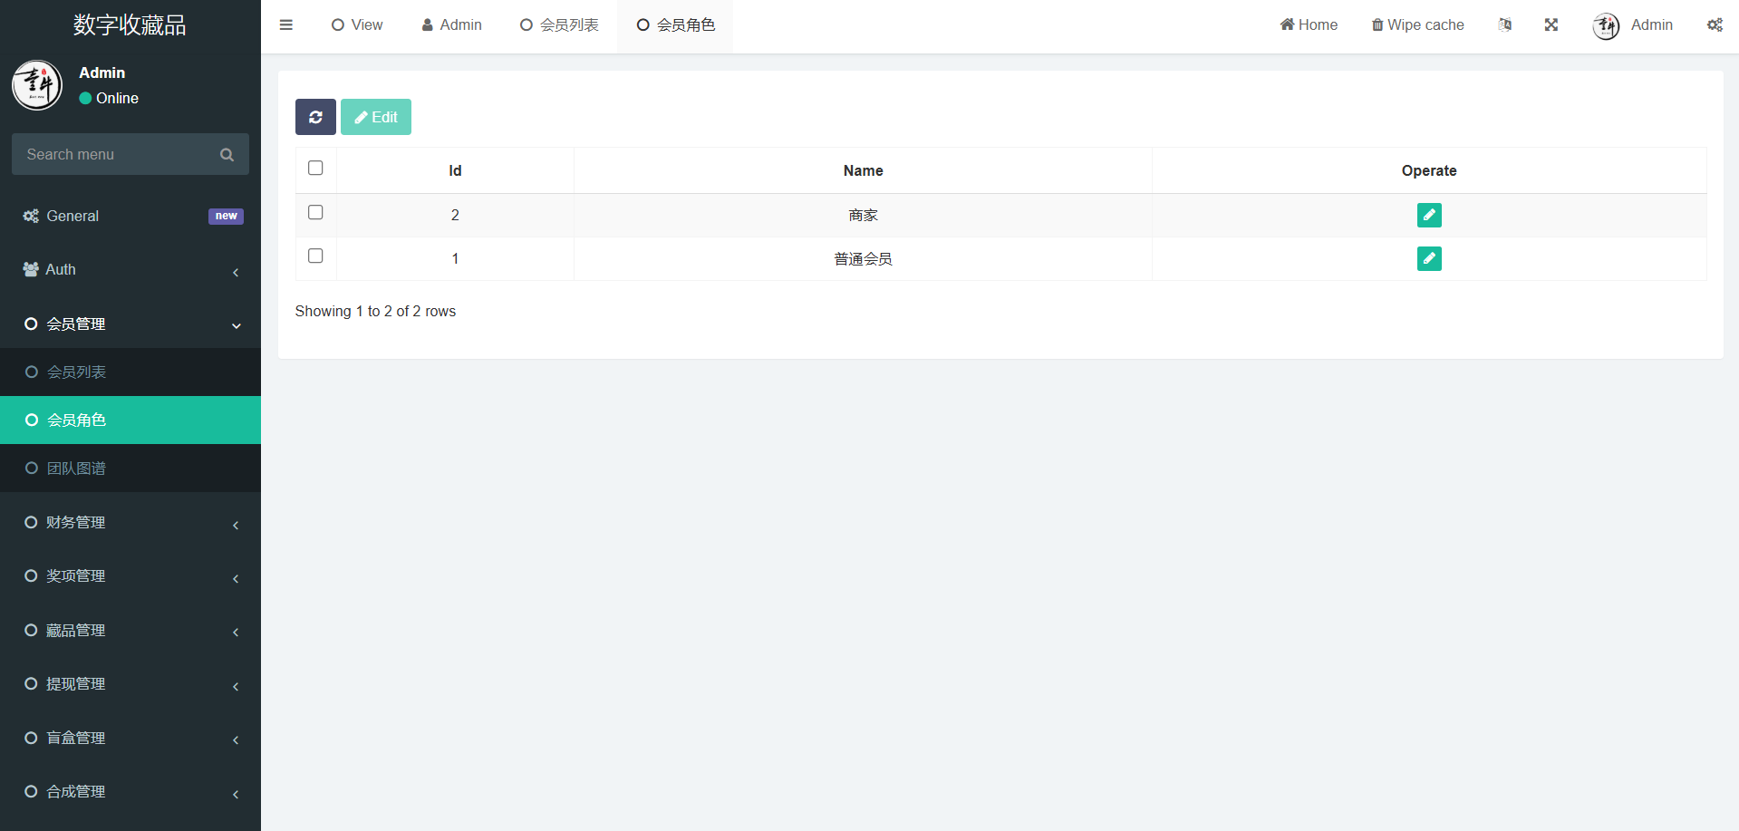
Task: Click the refresh table button
Action: [x=315, y=117]
